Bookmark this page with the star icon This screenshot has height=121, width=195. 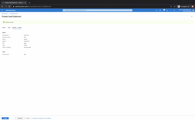coord(174,6)
